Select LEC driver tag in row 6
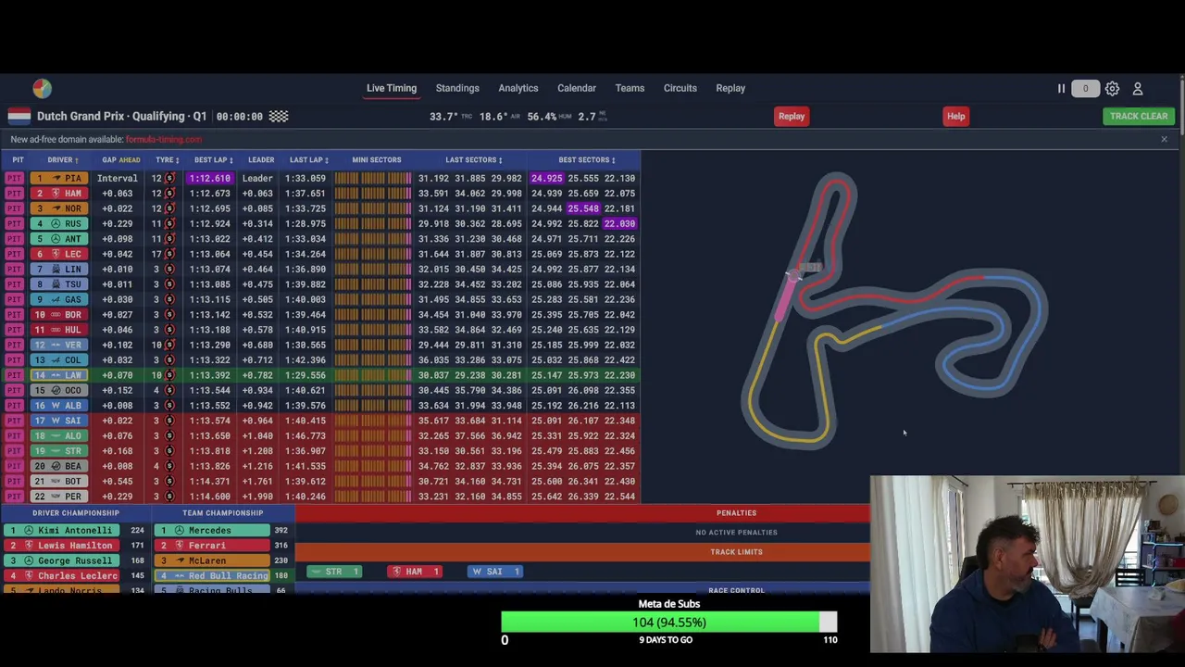The image size is (1185, 667). click(x=60, y=254)
